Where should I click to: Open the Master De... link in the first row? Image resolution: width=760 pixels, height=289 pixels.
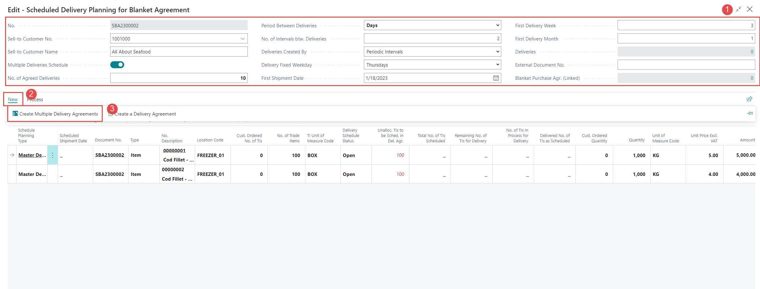click(x=32, y=155)
